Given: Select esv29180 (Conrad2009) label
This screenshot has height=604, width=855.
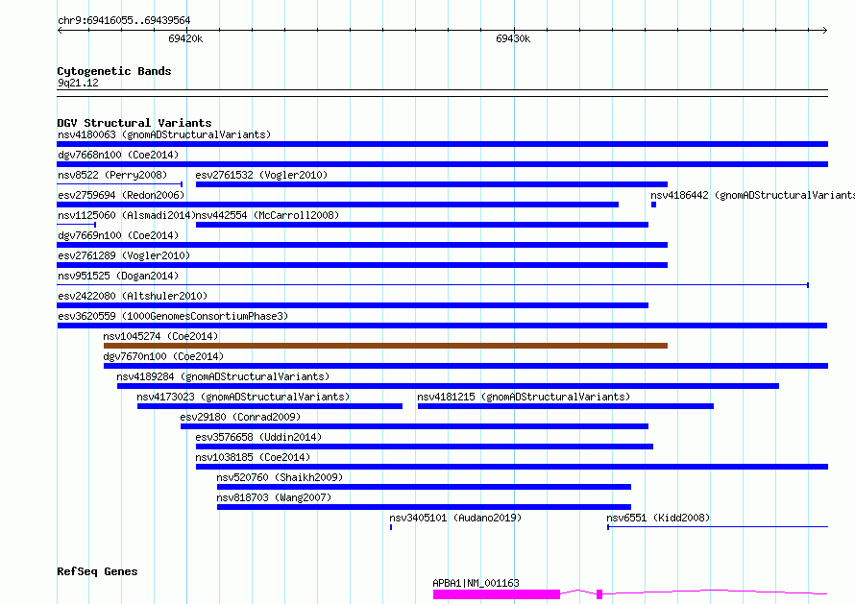Looking at the screenshot, I should 240,417.
